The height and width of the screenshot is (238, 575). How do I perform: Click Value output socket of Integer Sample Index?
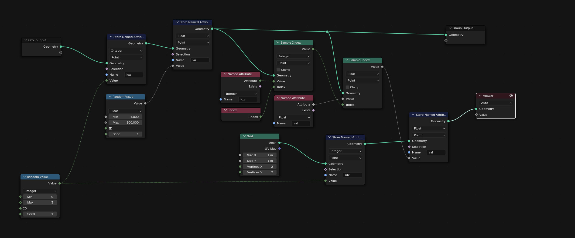[x=313, y=49]
